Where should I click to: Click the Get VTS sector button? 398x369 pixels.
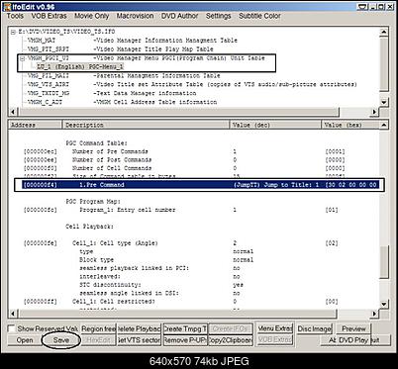tap(139, 340)
